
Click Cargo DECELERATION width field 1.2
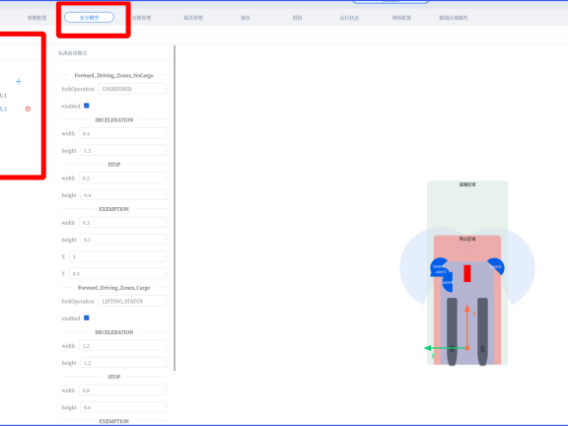coord(123,345)
